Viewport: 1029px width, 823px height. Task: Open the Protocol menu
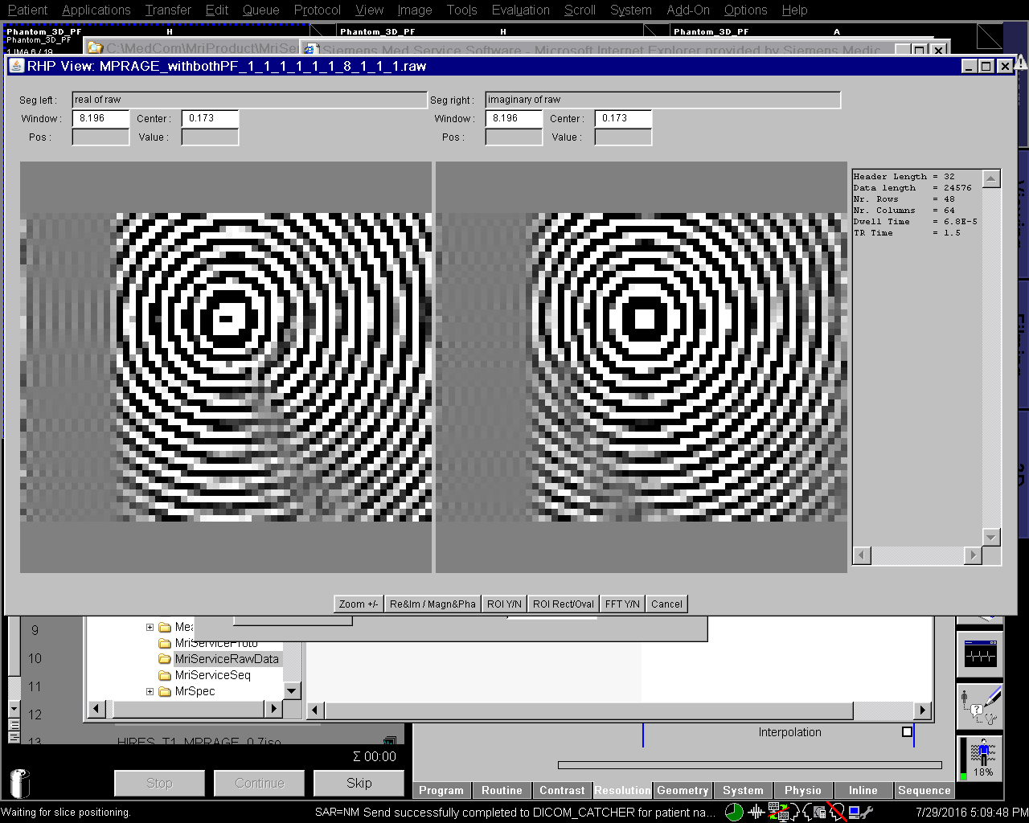click(317, 10)
